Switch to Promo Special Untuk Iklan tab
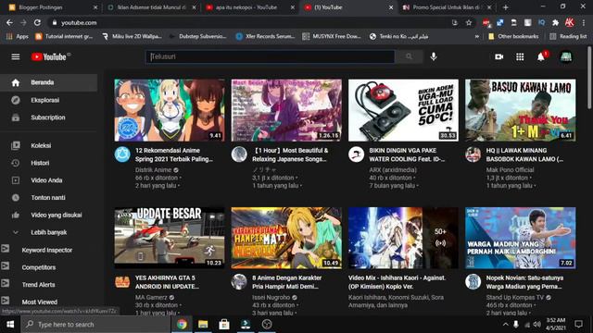 (x=447, y=7)
